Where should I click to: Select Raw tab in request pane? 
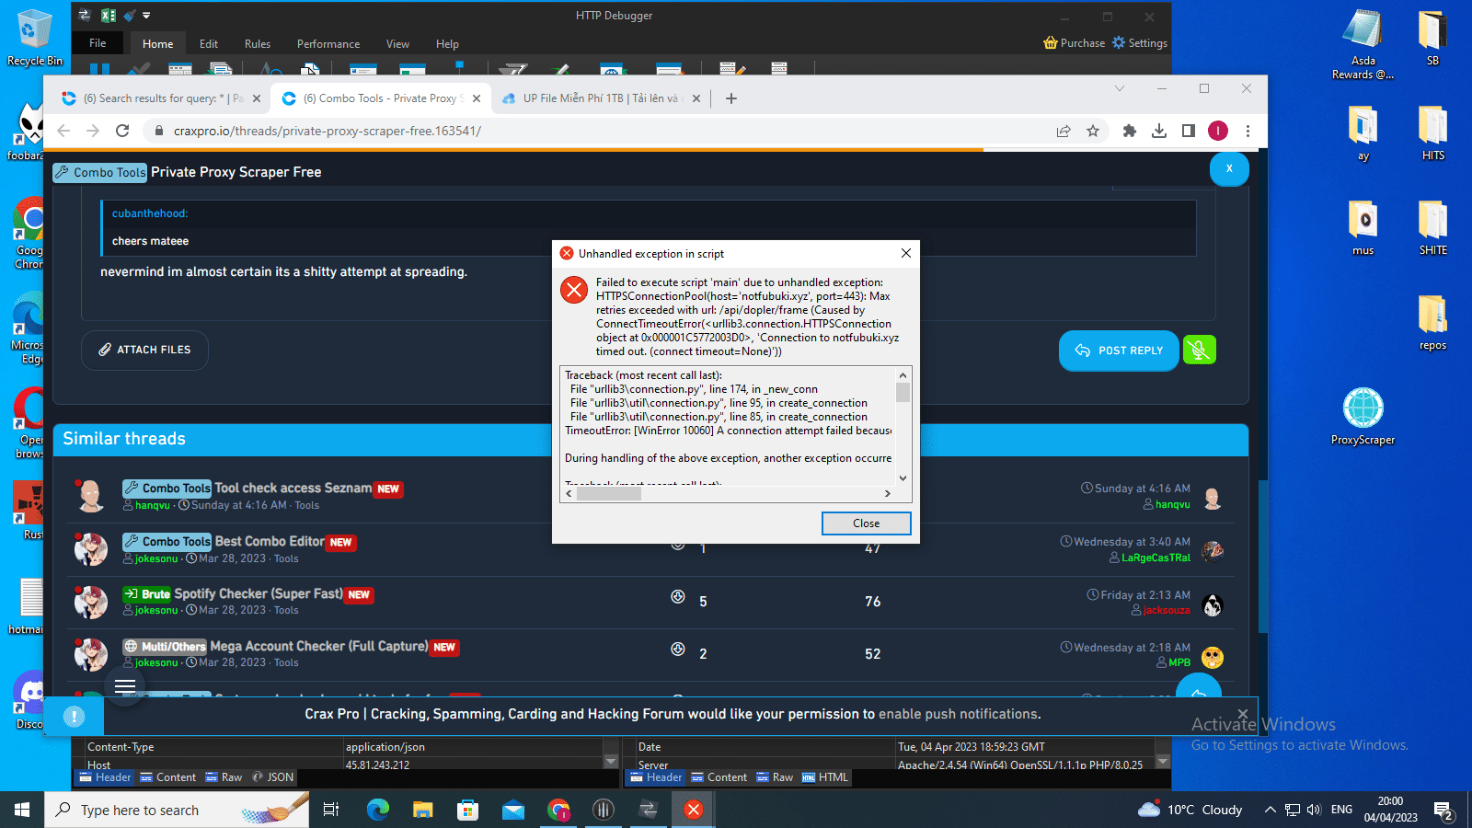coord(224,777)
